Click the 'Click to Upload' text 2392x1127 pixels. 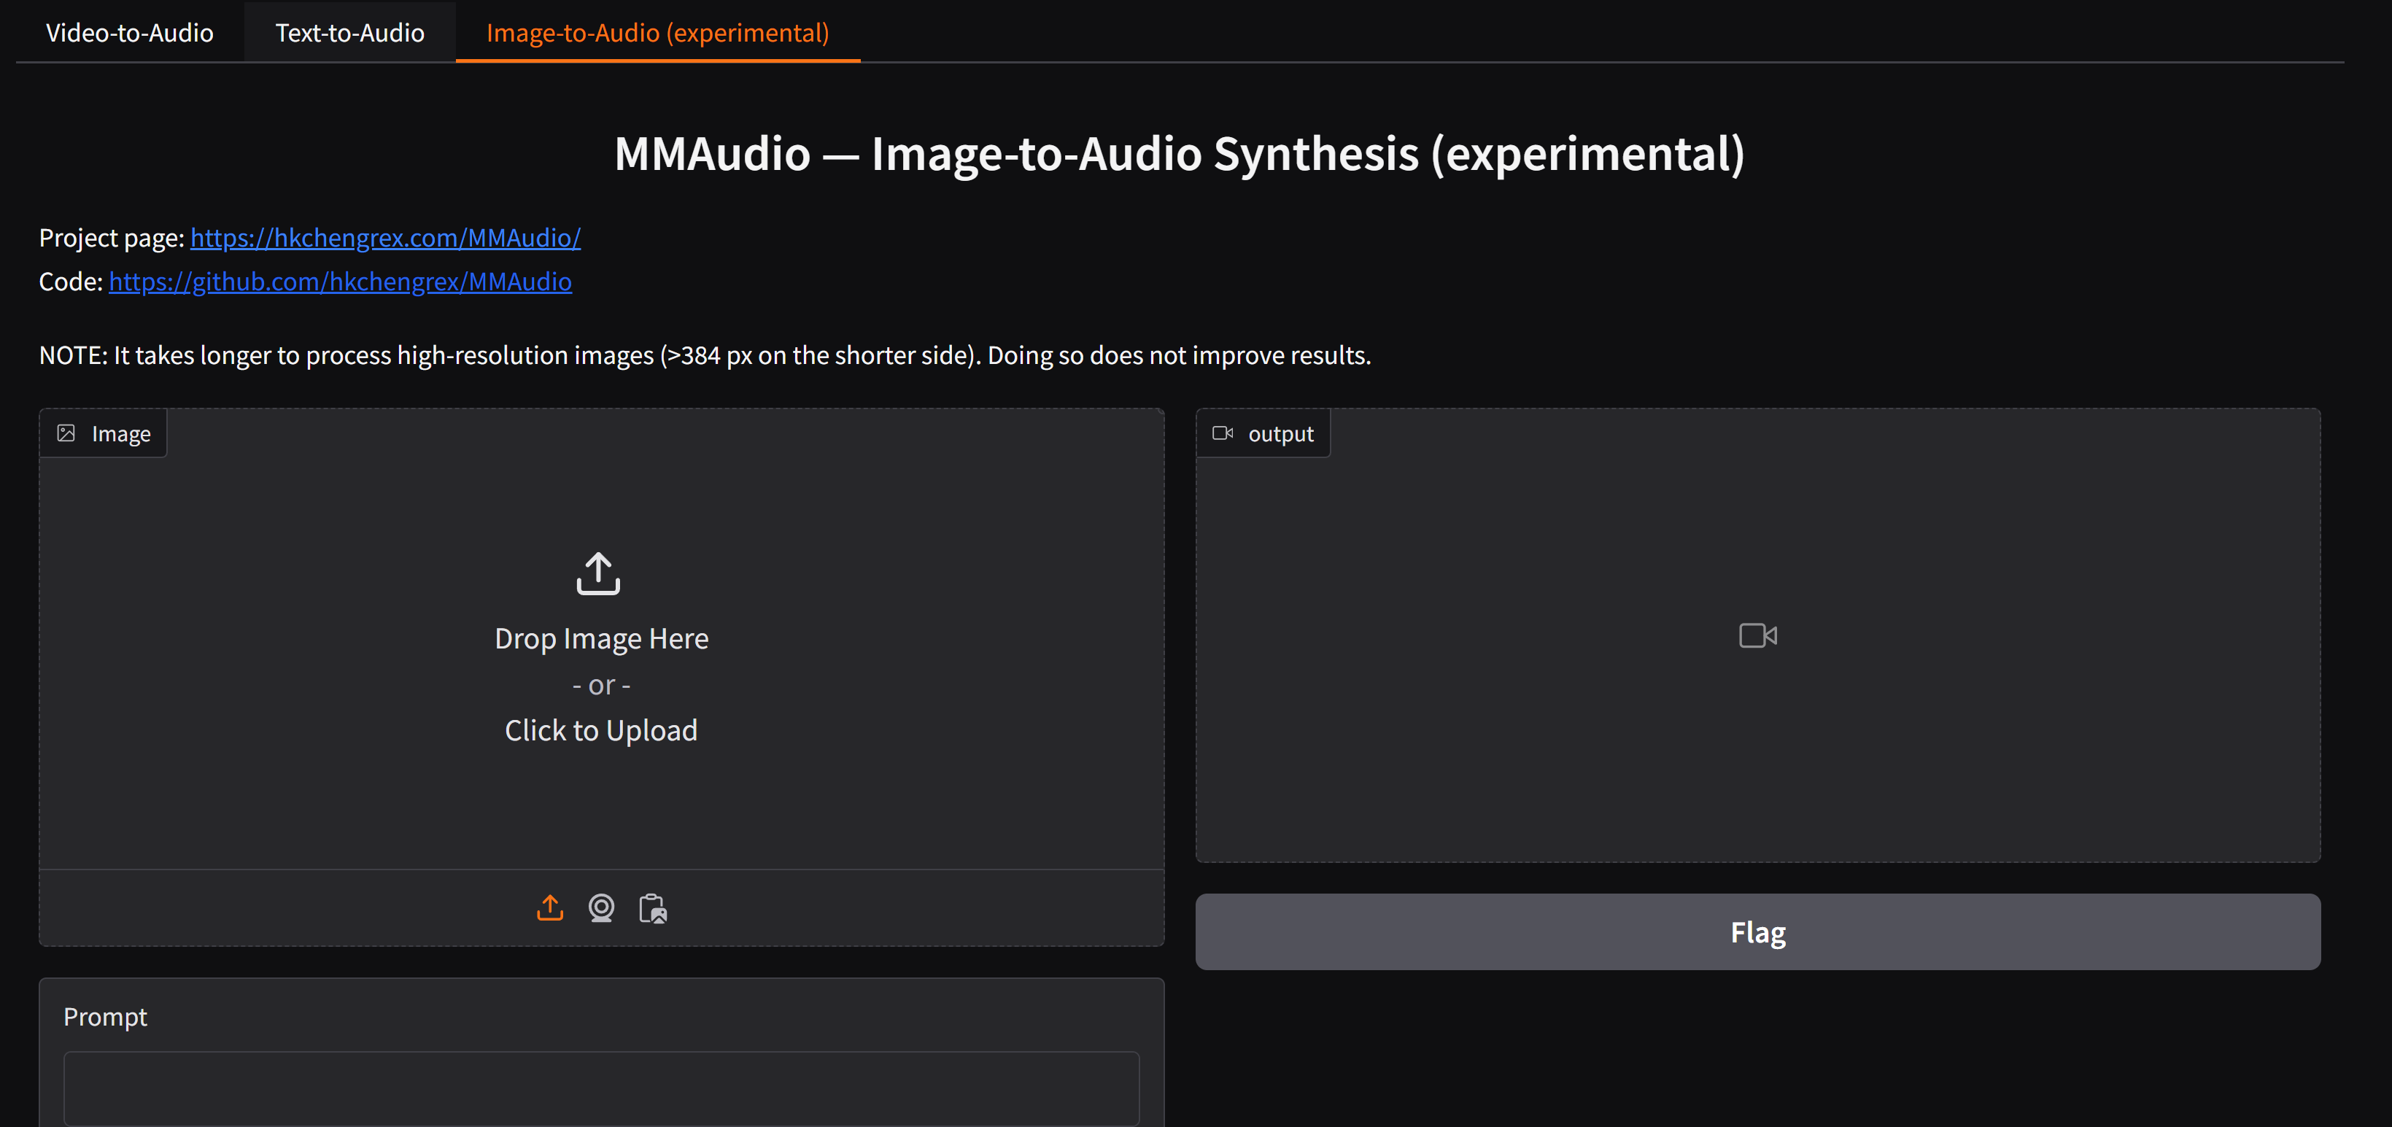601,731
